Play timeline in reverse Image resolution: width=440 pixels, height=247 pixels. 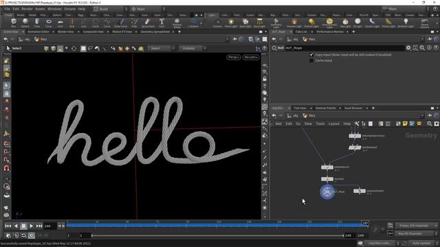16,226
